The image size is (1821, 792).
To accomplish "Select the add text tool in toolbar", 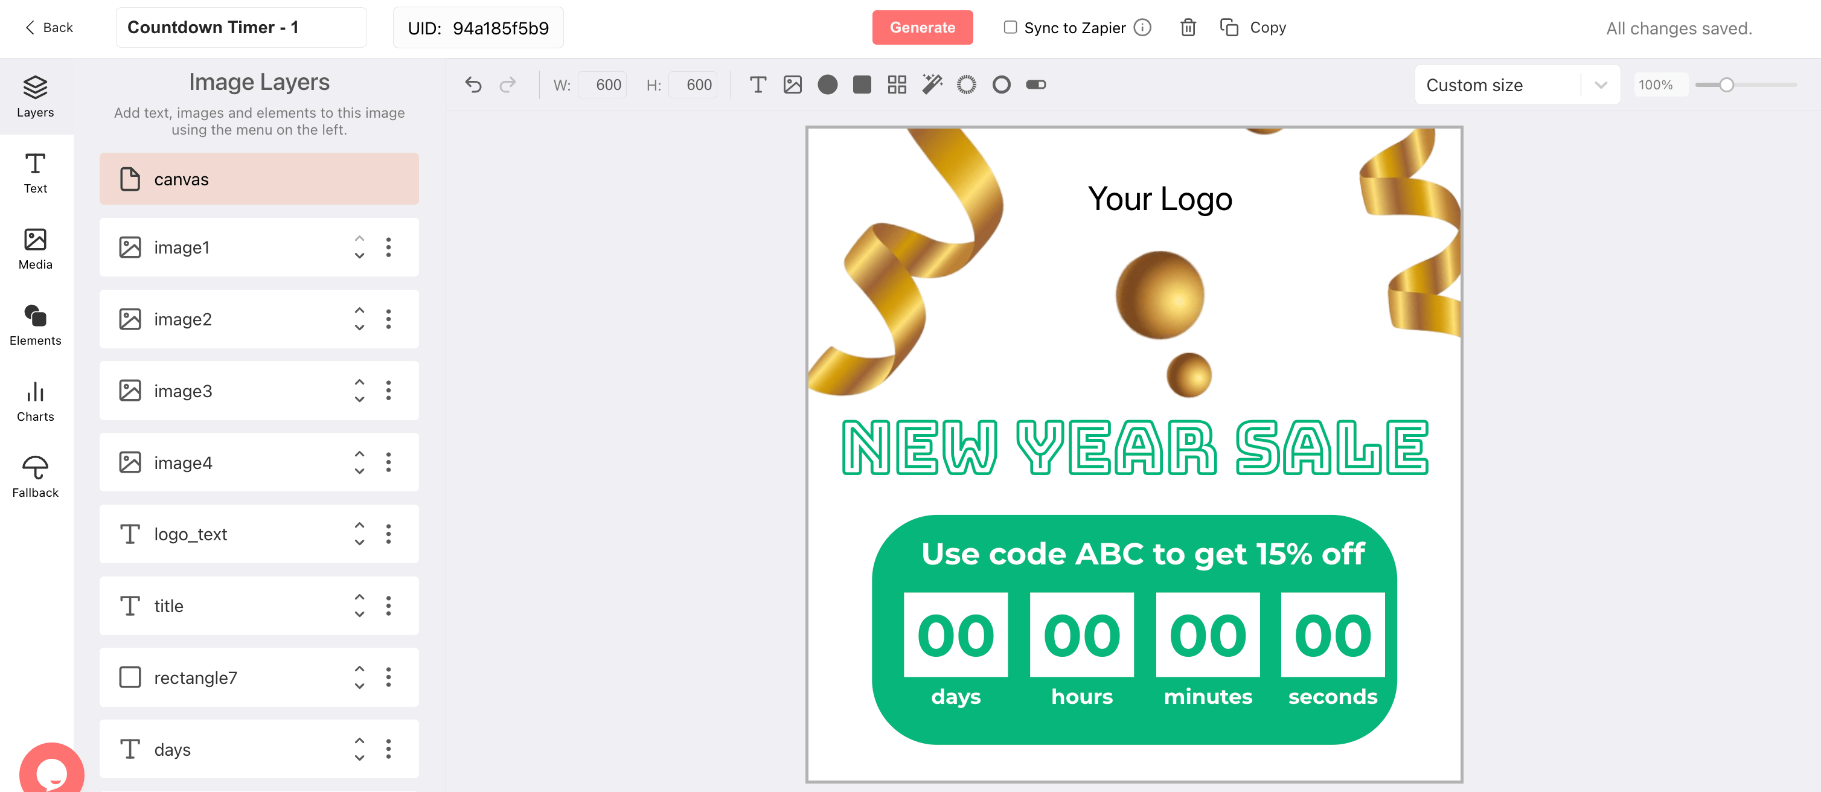I will coord(758,85).
